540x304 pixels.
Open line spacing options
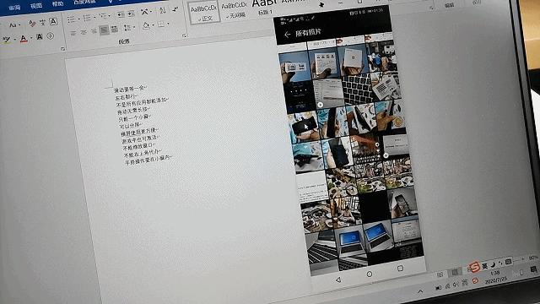tap(127, 28)
